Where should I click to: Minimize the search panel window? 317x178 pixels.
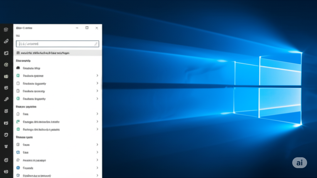coord(77,28)
